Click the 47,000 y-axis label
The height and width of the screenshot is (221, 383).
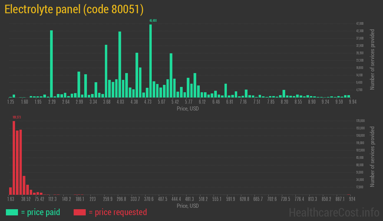360,24
